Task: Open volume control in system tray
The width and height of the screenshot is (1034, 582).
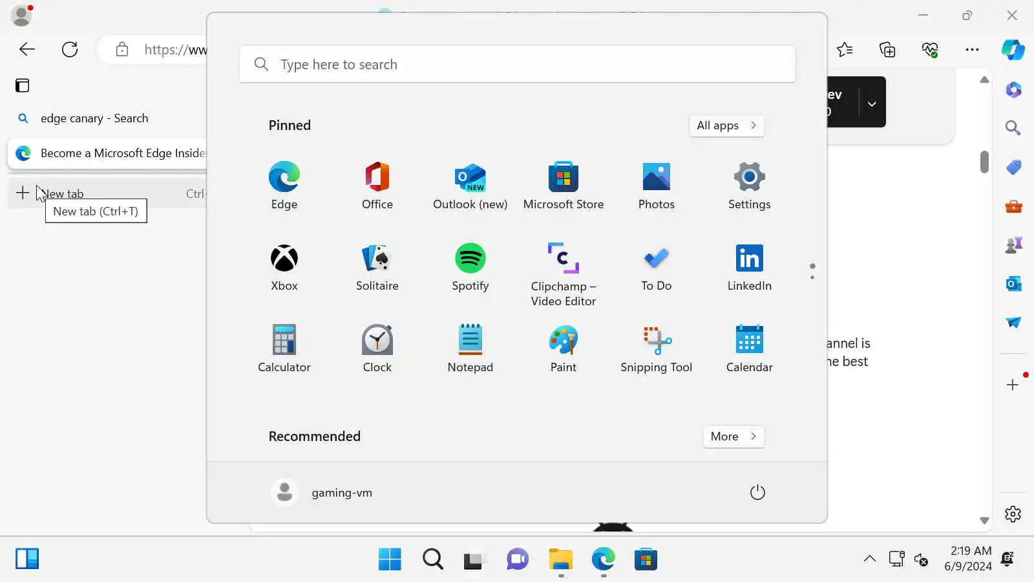Action: tap(922, 559)
